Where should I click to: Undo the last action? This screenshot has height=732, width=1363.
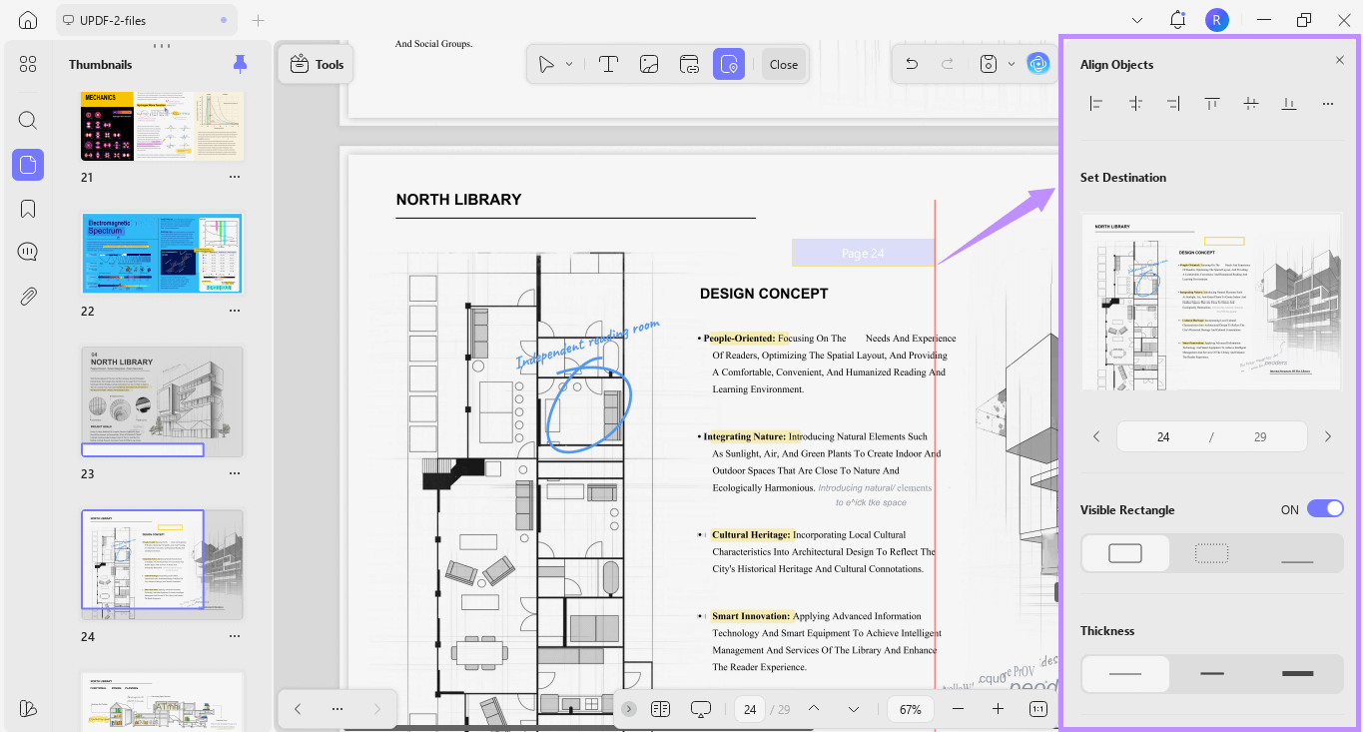coord(912,64)
